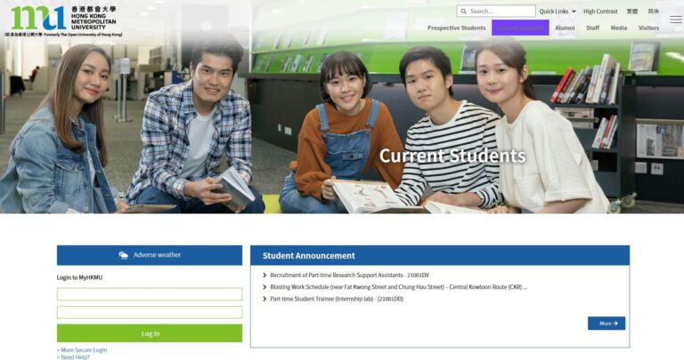Open the Alumni menu item
Viewport: 684px width, 360px height.
coord(565,28)
